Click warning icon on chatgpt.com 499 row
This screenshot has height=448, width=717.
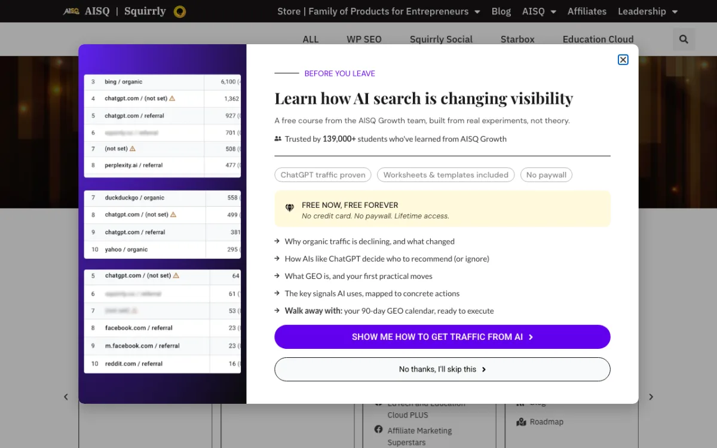point(173,214)
